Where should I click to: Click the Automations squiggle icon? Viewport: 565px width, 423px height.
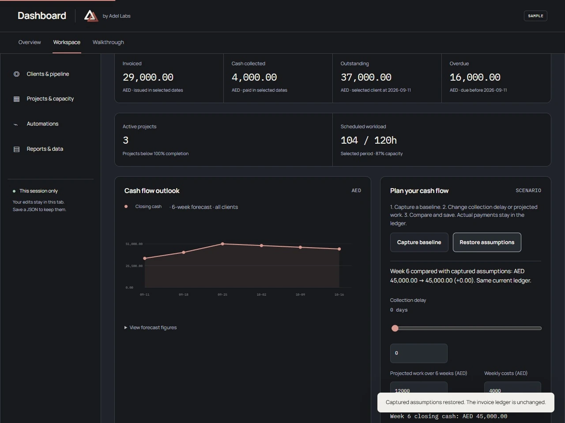coord(16,124)
